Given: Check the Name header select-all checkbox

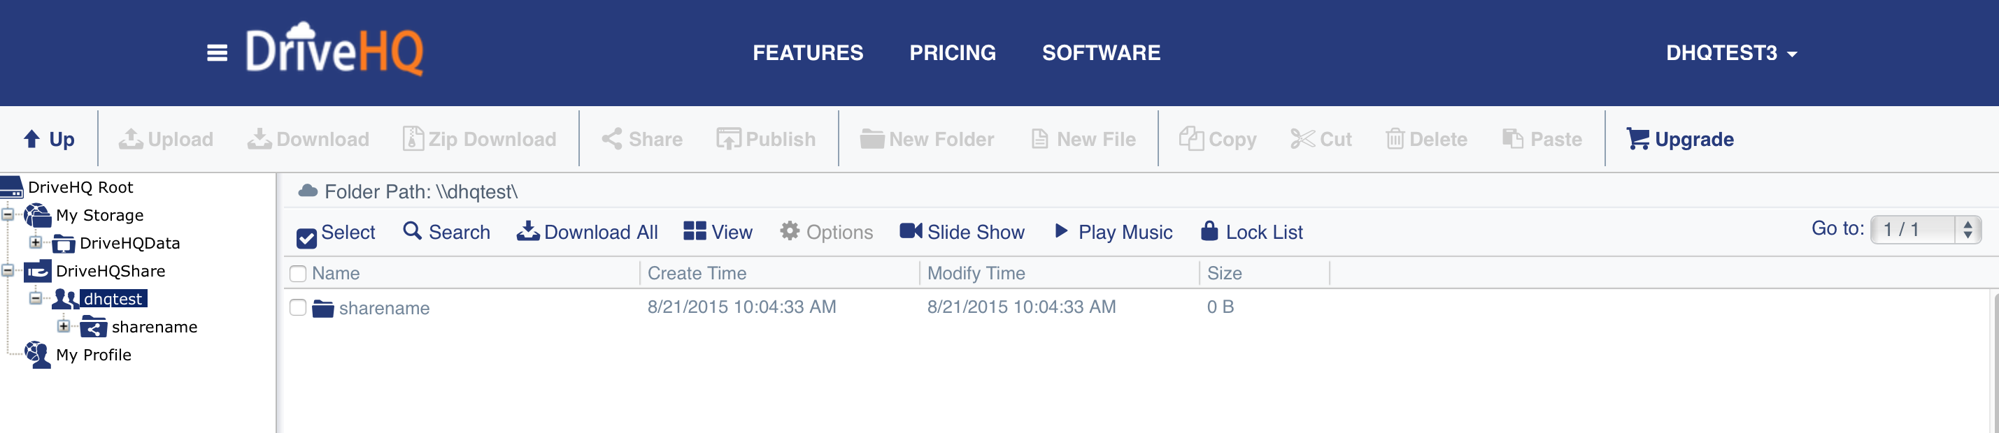Looking at the screenshot, I should coord(298,274).
